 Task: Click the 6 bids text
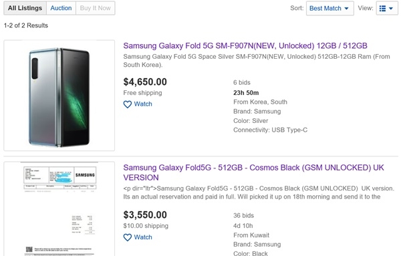(x=242, y=83)
